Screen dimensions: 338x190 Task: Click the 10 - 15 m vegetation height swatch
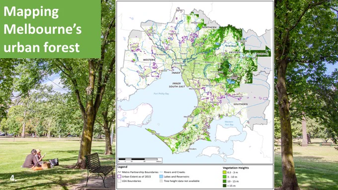(224, 181)
